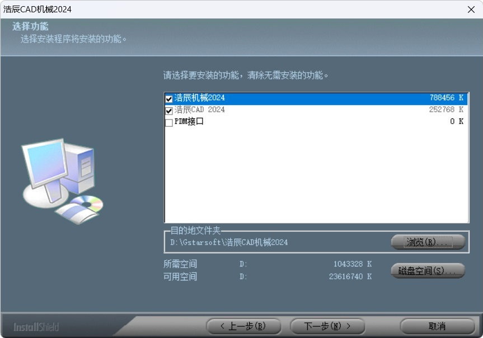
Task: Click the 目的地文件夹 group label
Action: click(185, 231)
